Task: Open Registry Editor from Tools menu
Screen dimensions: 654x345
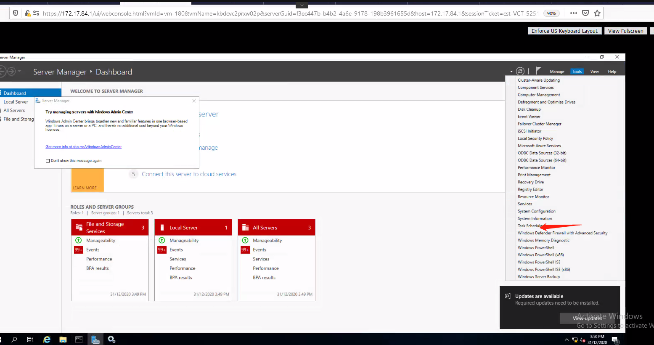Action: click(x=530, y=189)
